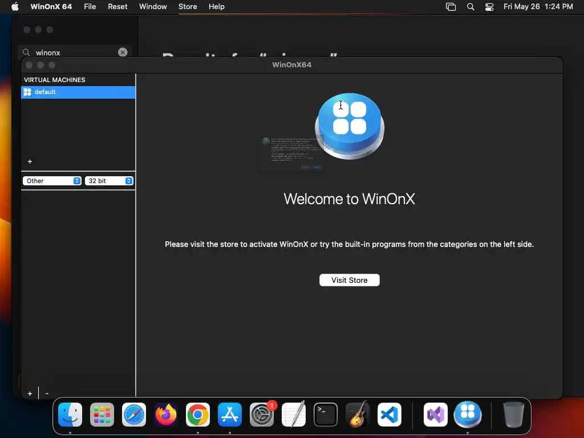Open Trash from the Dock
Image resolution: width=584 pixels, height=438 pixels.
514,415
